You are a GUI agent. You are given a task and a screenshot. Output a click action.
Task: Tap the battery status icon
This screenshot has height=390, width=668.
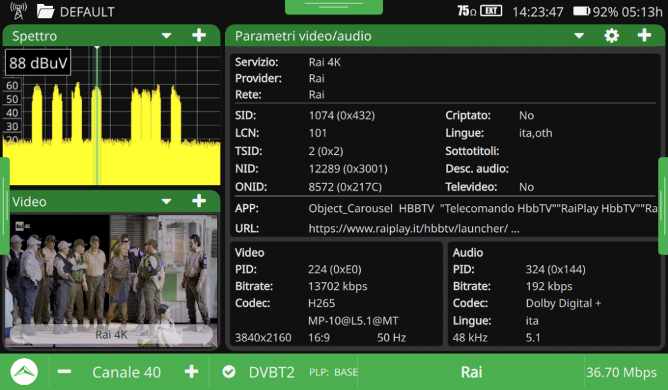581,11
